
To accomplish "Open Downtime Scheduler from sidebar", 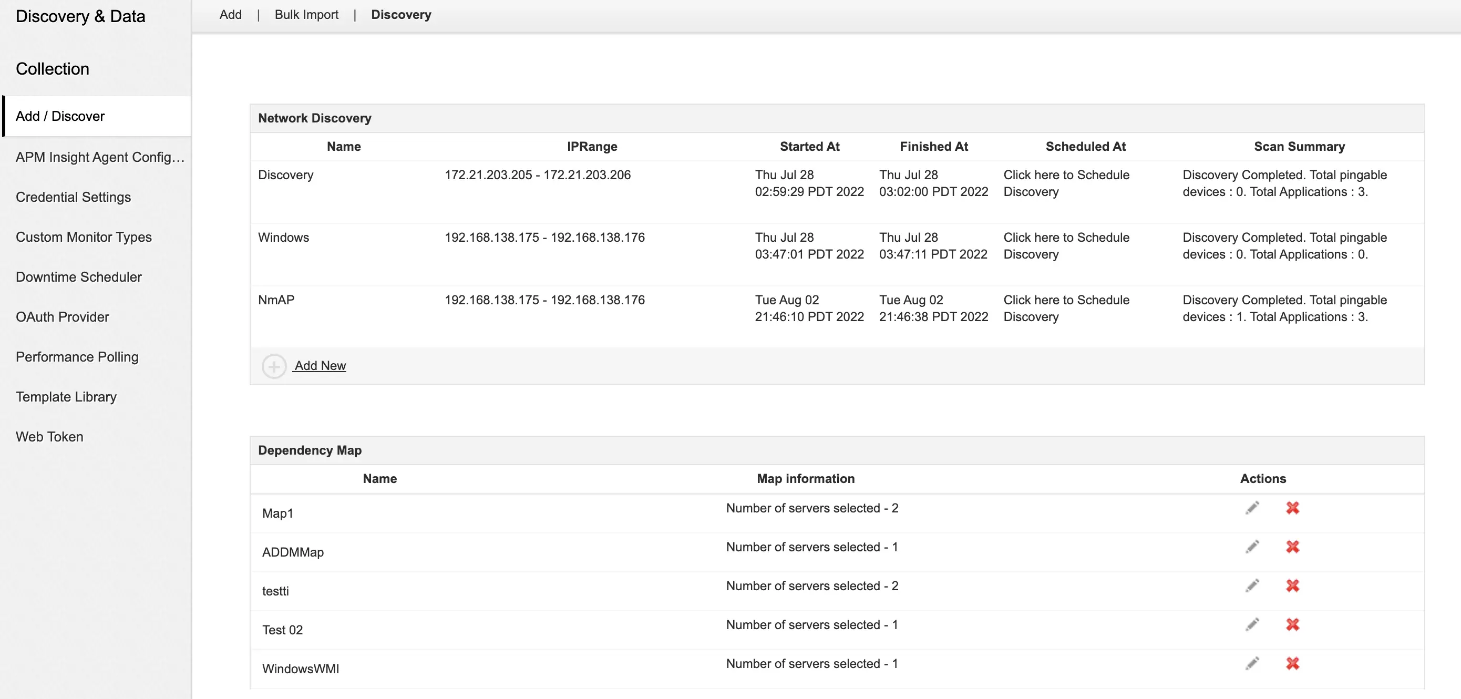I will click(x=79, y=277).
